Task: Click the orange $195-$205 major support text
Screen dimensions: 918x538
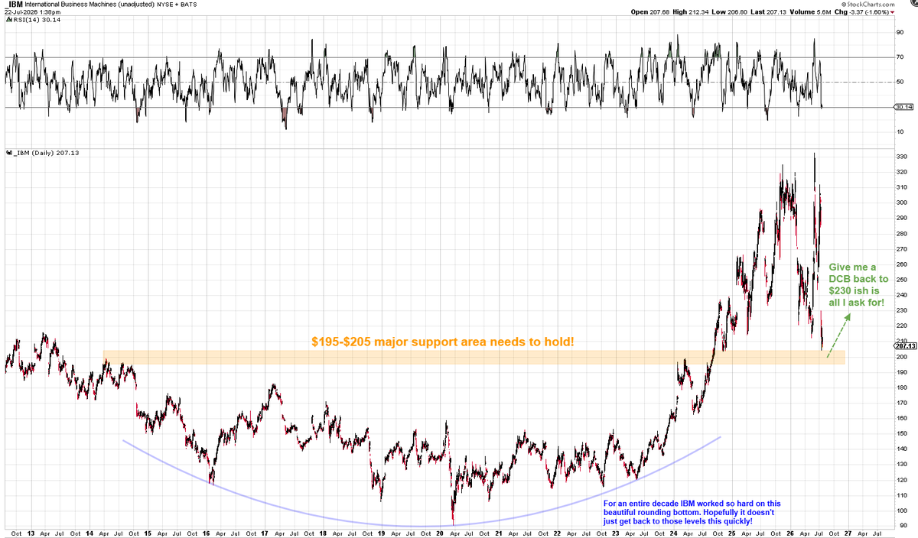Action: point(442,342)
